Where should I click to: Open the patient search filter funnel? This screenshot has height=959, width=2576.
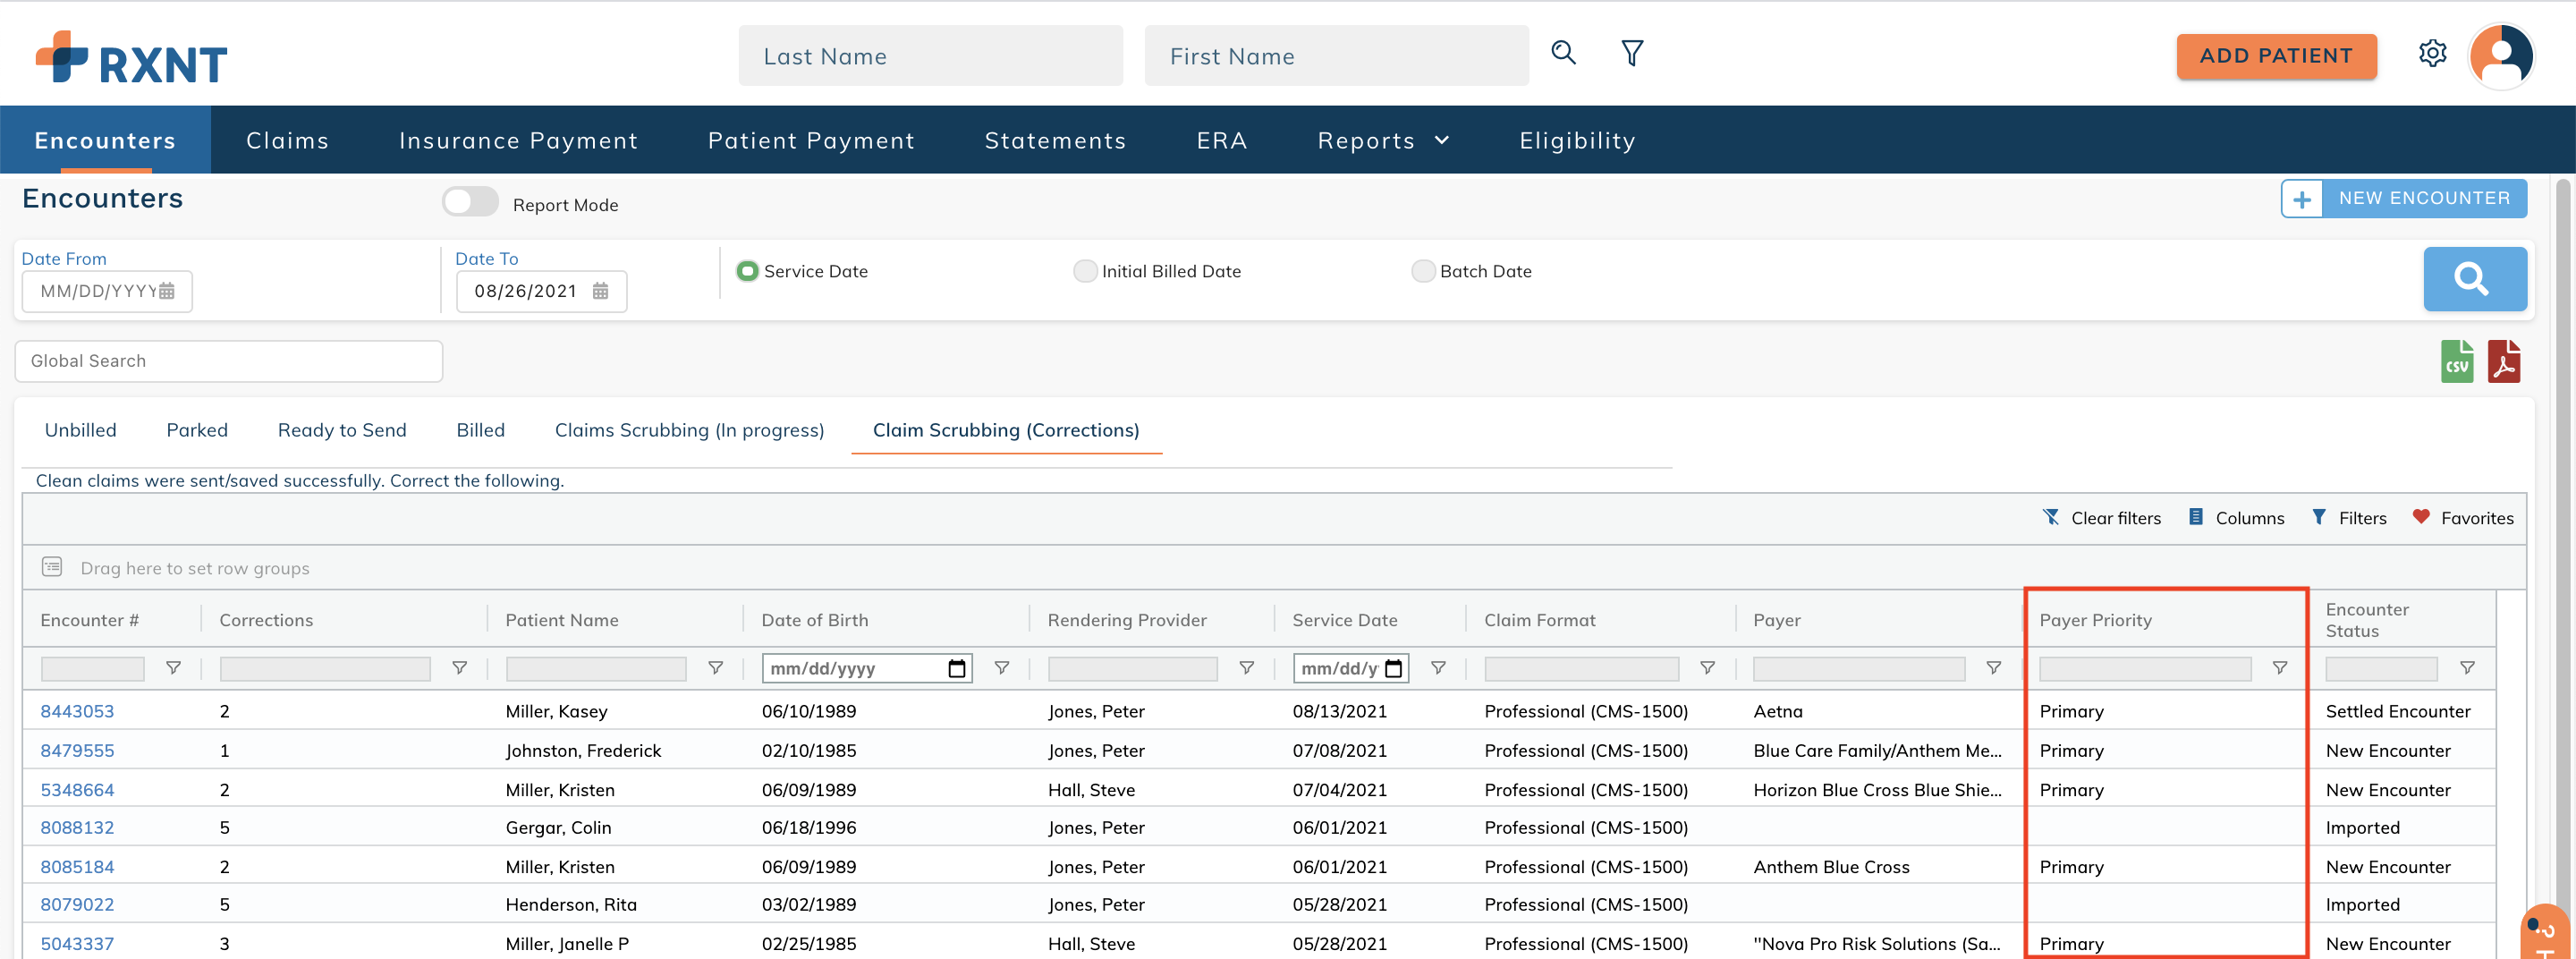[x=1632, y=53]
